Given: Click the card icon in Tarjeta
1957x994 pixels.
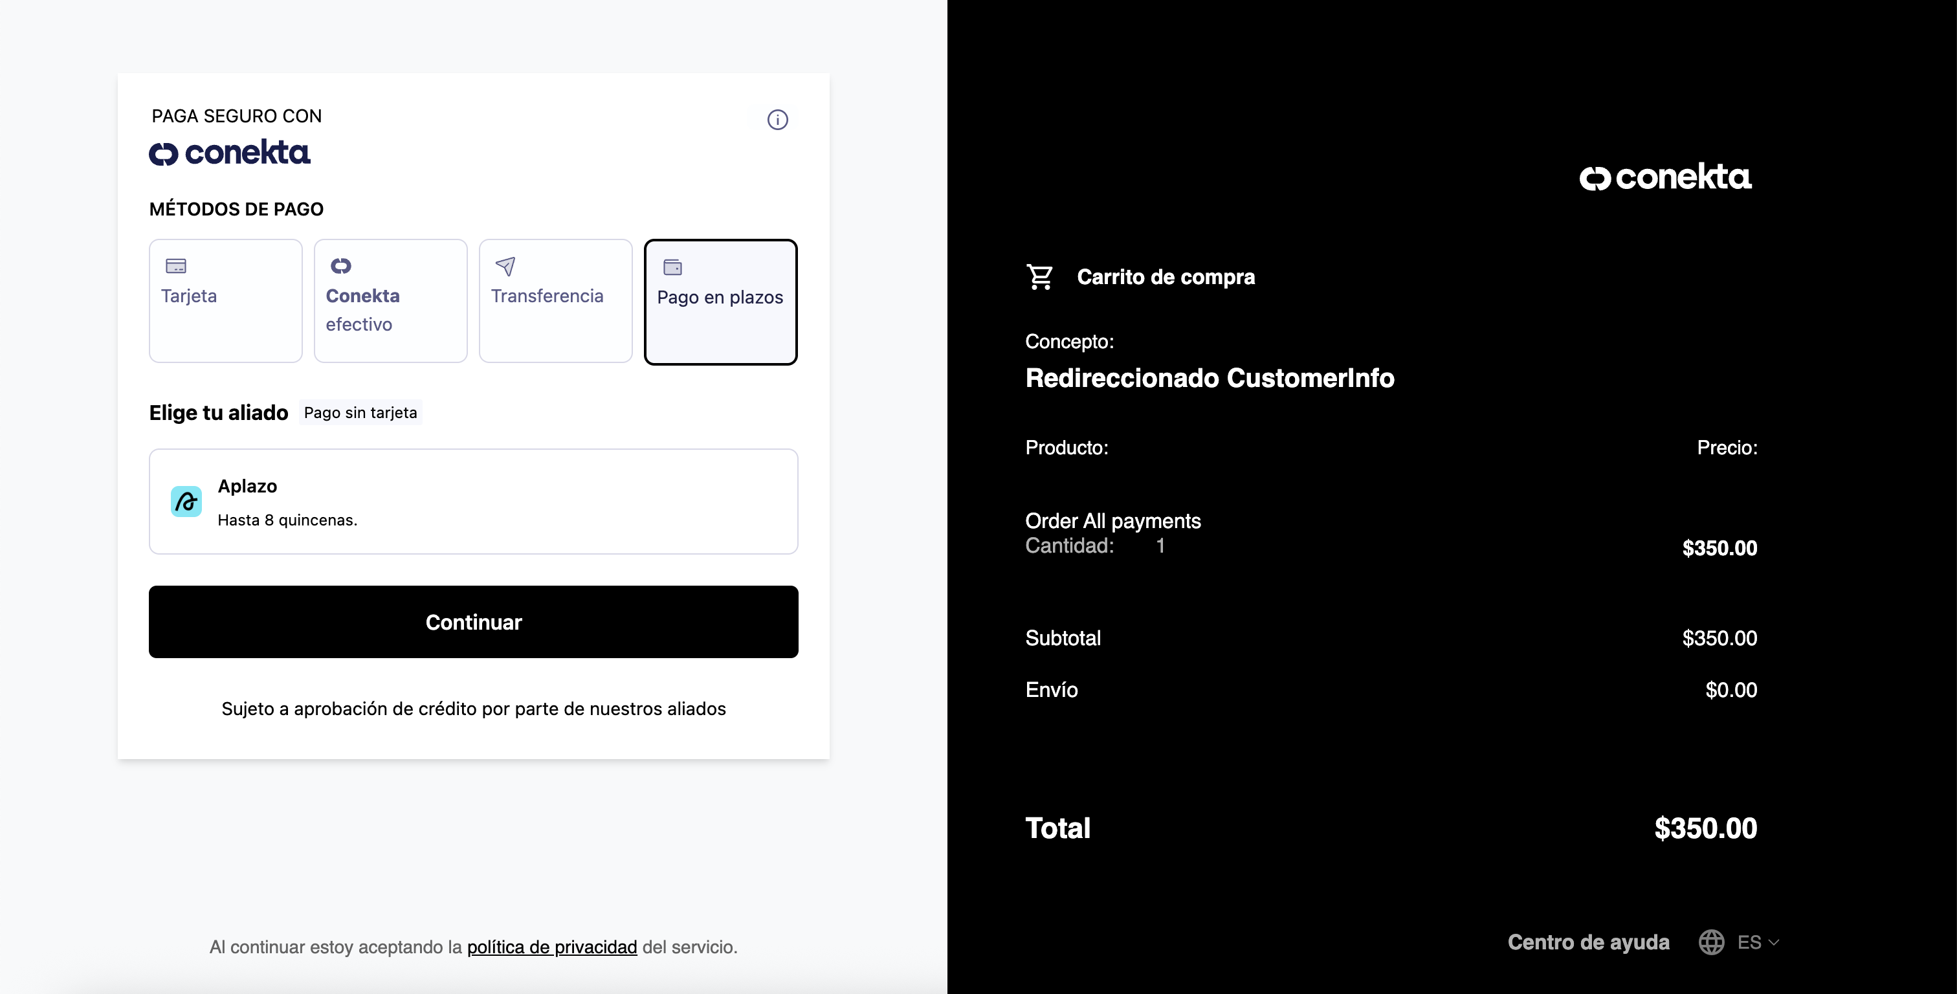Looking at the screenshot, I should point(175,266).
